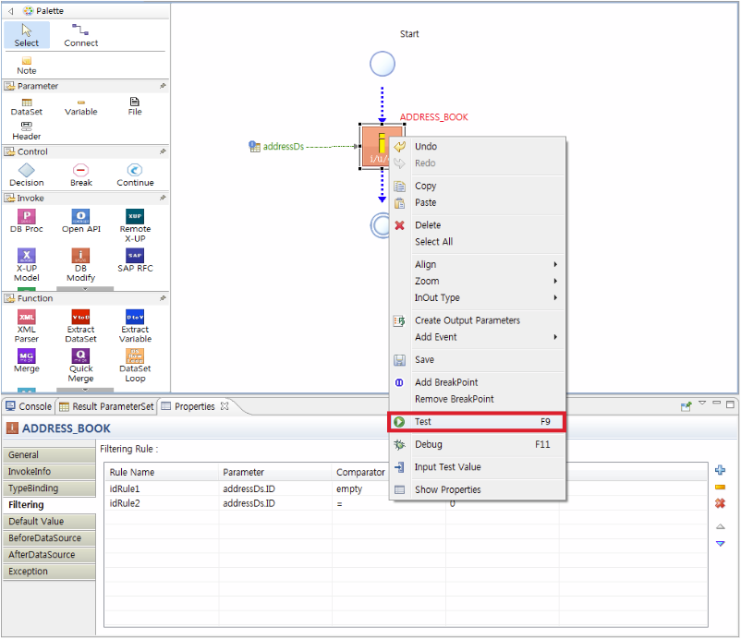Image resolution: width=741 pixels, height=639 pixels.
Task: Pick the Variable parameter icon
Action: click(x=80, y=107)
